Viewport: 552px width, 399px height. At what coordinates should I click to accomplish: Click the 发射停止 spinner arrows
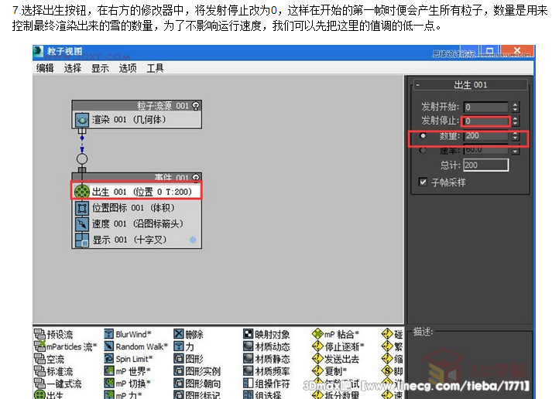point(515,121)
